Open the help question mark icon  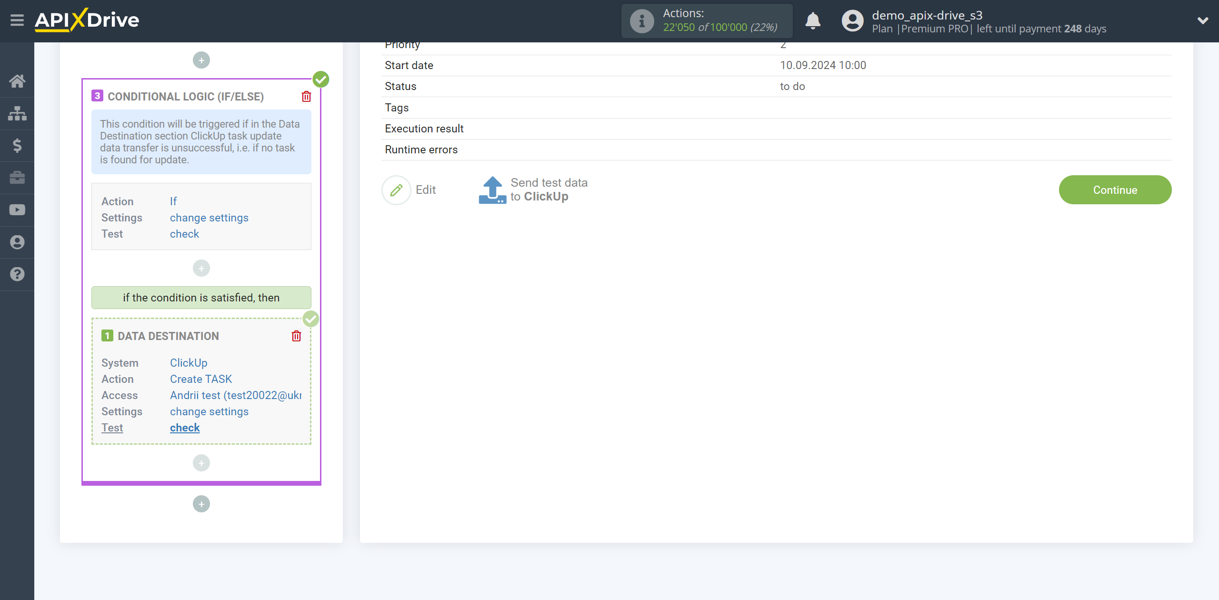tap(17, 274)
